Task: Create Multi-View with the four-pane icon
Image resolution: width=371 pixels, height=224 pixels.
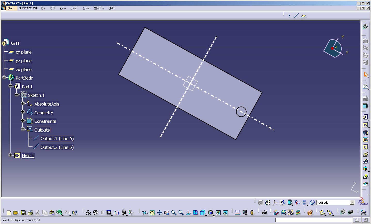Action: 196,213
